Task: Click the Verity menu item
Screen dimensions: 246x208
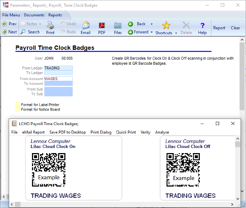Action: (x=145, y=132)
